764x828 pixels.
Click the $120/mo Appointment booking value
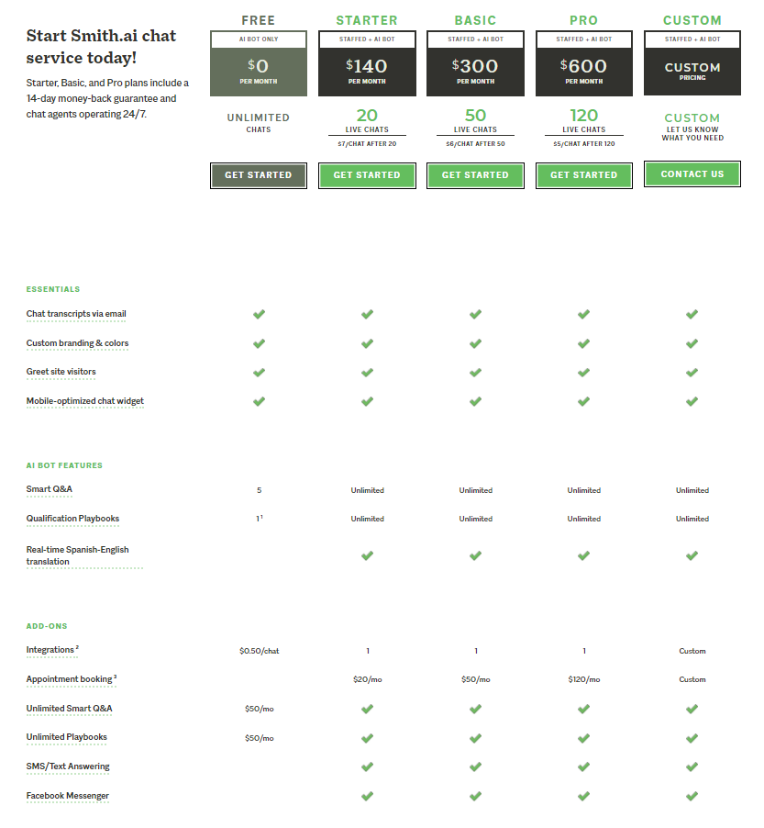tap(583, 679)
